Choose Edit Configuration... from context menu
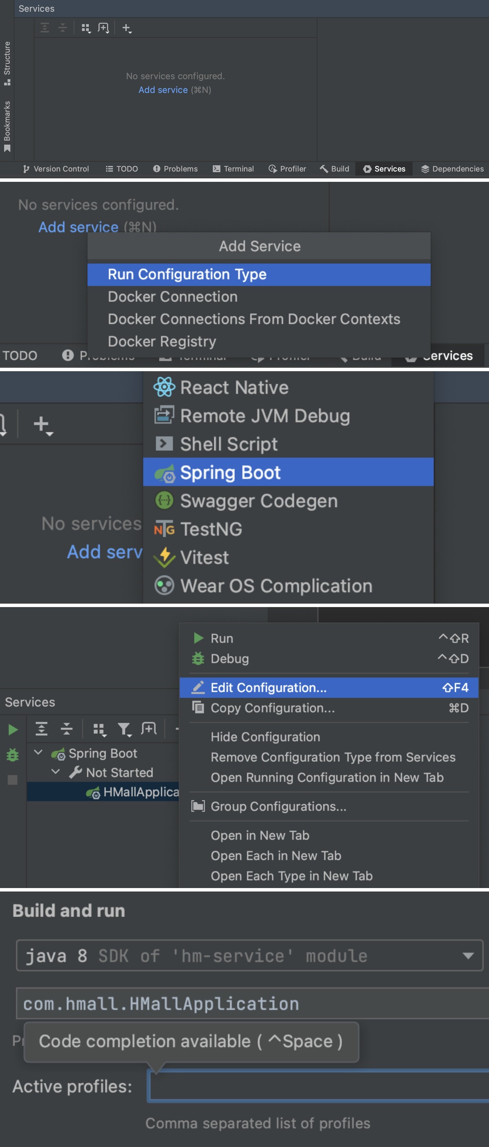Screen dimensions: 489x1147 (x=268, y=688)
